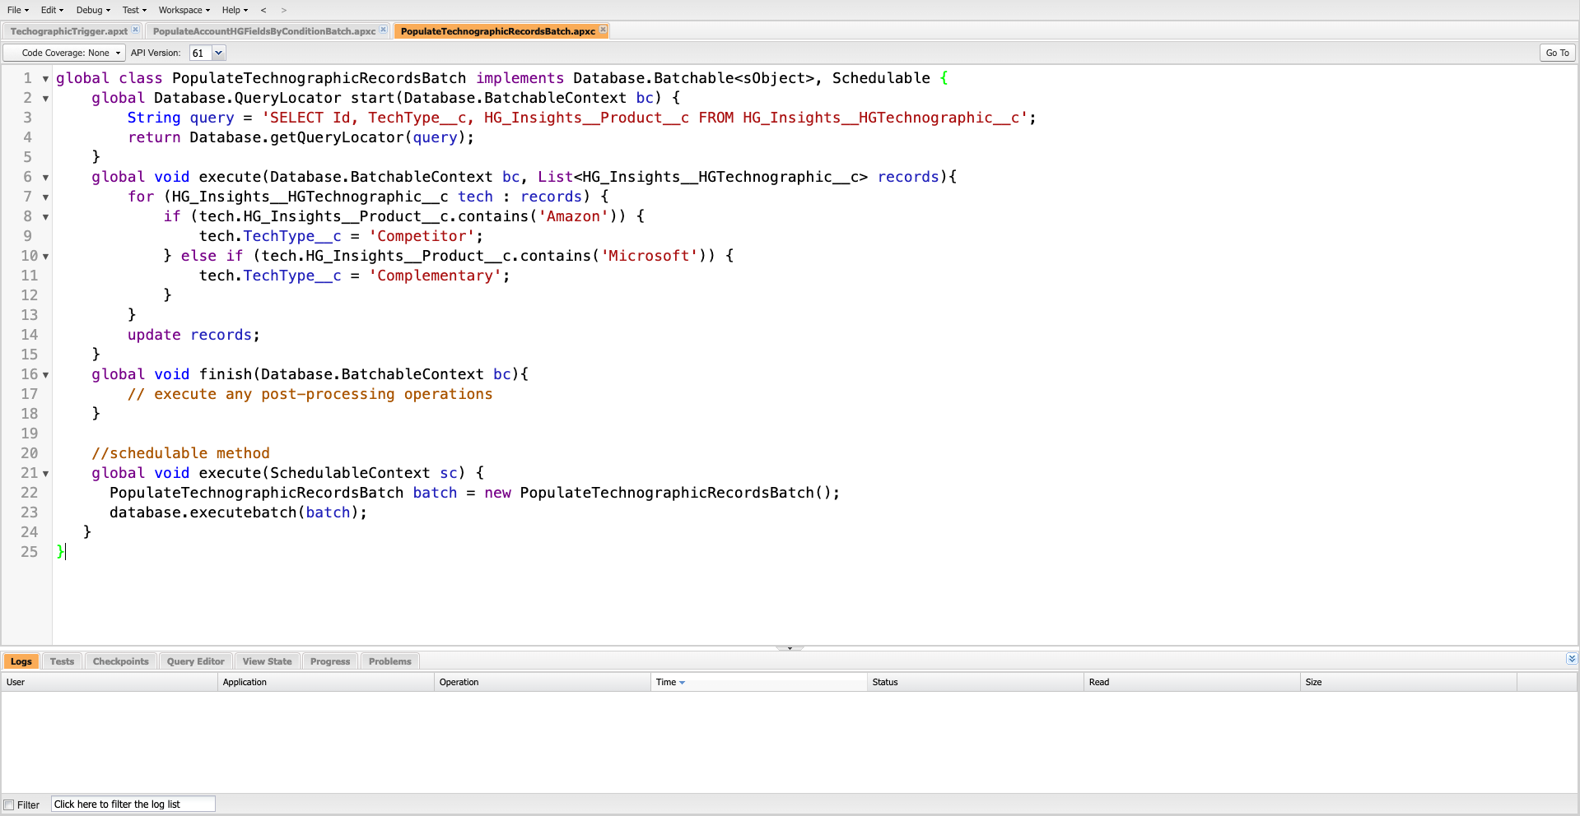Open the Workspace menu
The height and width of the screenshot is (816, 1580).
tap(184, 10)
